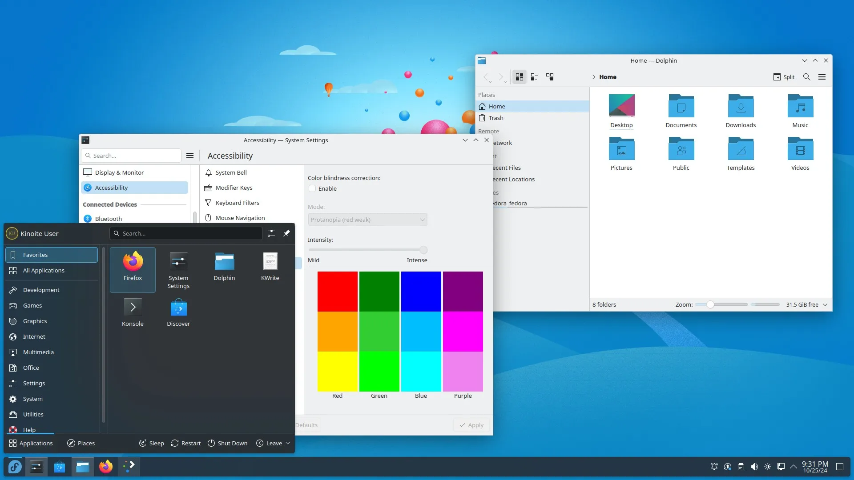Open Dolphin's search tool
This screenshot has height=480, width=854.
click(x=806, y=77)
